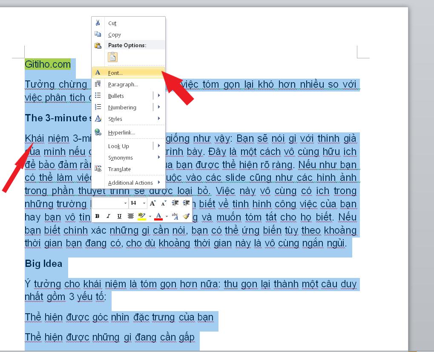Click the Grow Font icon
The width and height of the screenshot is (434, 352).
point(152,203)
